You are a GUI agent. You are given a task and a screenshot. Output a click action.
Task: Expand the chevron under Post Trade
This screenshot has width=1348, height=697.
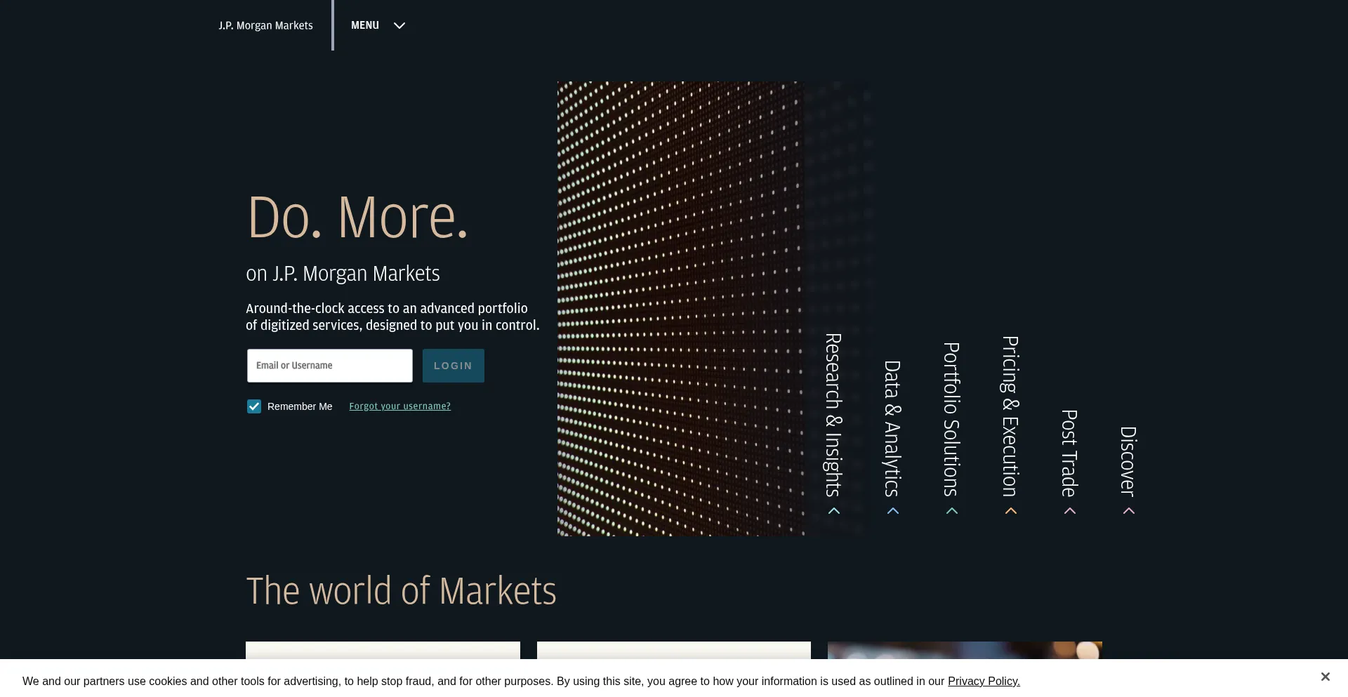tap(1070, 511)
